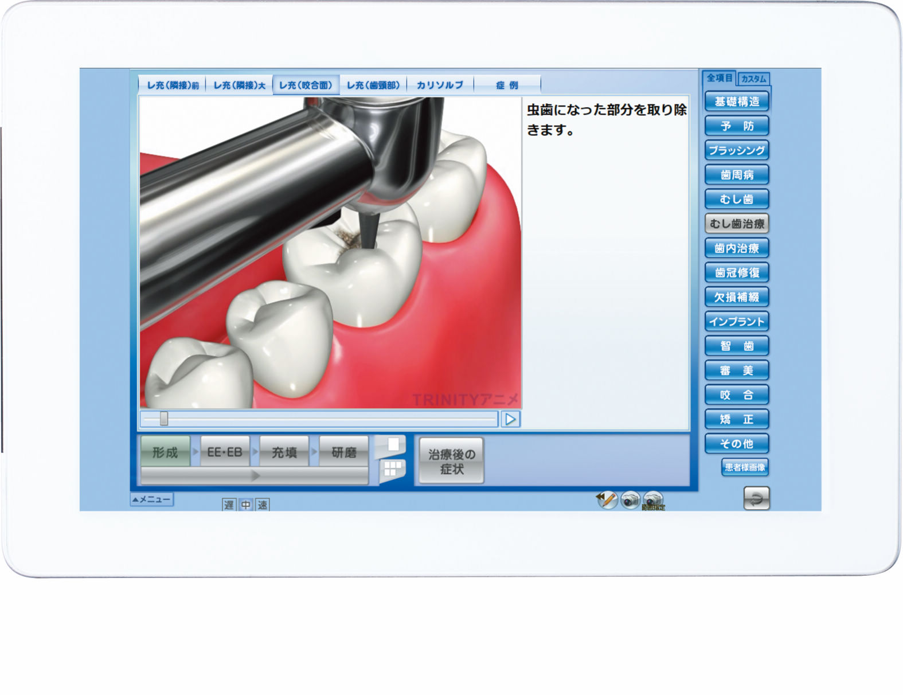This screenshot has width=903, height=695.
Task: Open the pencil drawing annotation tool
Action: 607,499
